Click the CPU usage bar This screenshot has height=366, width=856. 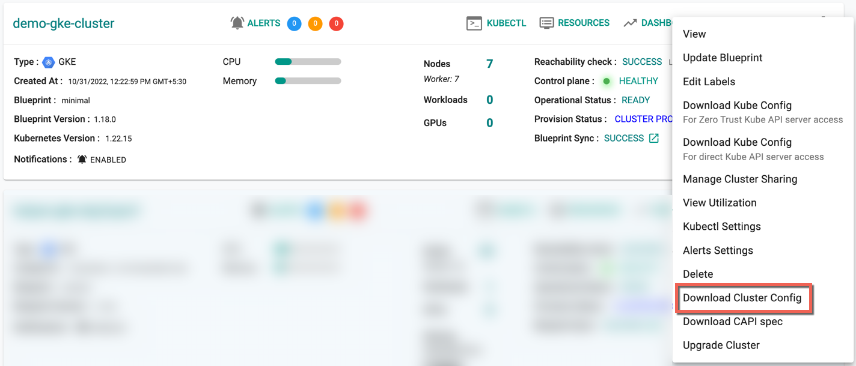click(308, 62)
